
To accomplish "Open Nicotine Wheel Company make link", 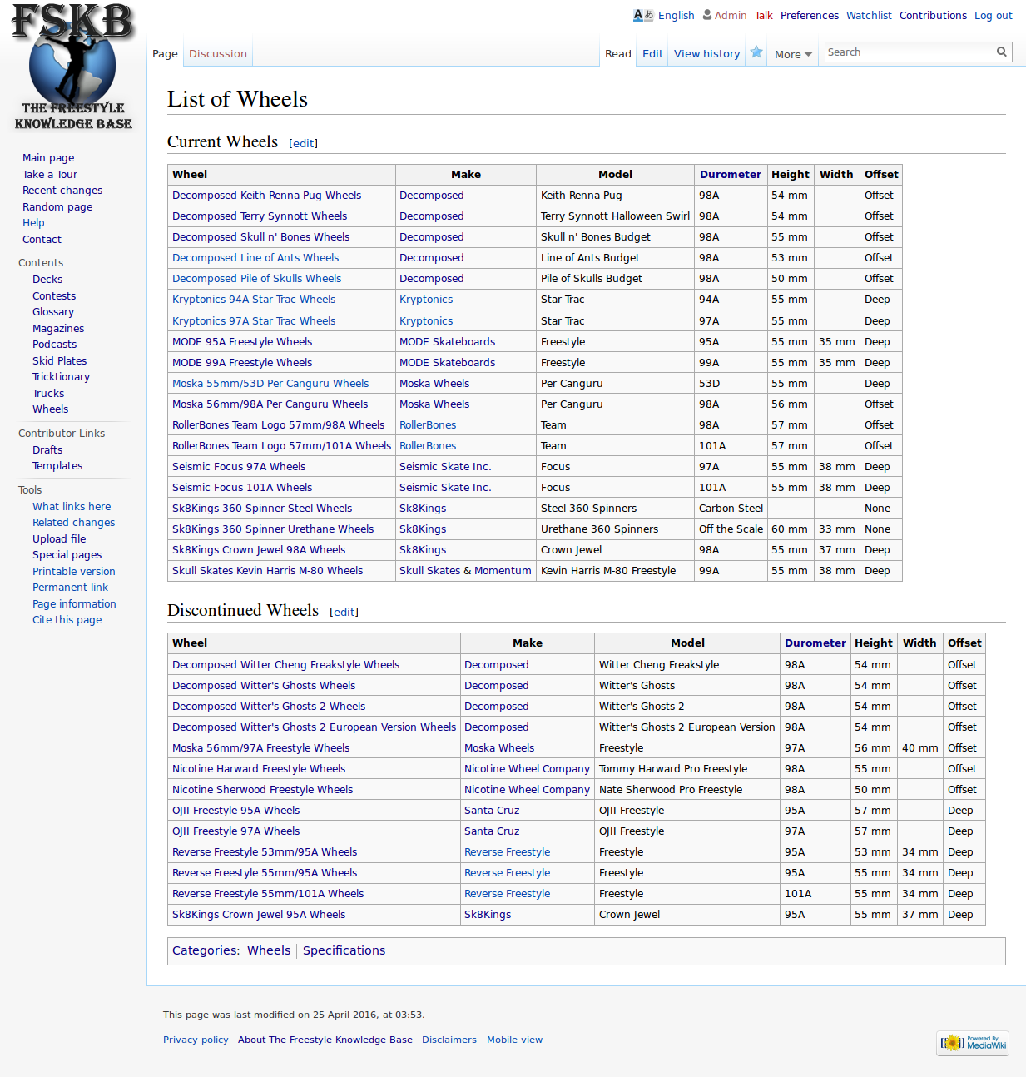I will (527, 769).
